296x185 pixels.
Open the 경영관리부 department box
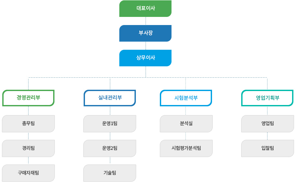point(28,98)
